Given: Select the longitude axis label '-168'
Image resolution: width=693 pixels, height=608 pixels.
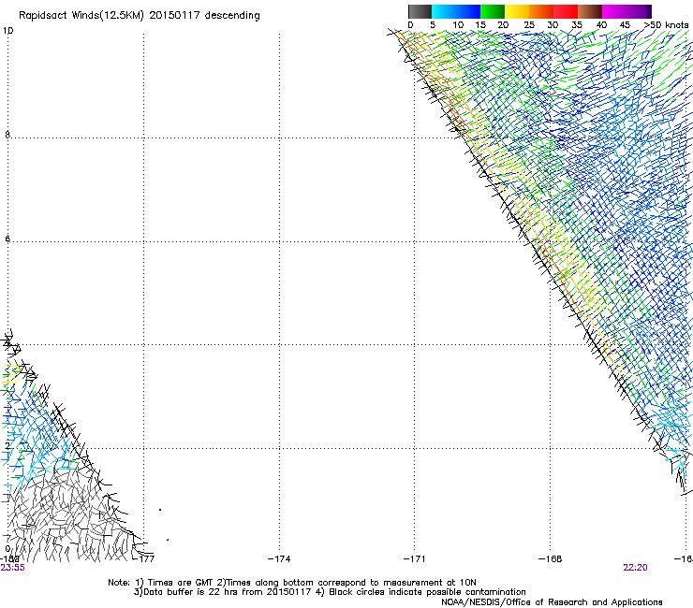Looking at the screenshot, I should pyautogui.click(x=551, y=559).
